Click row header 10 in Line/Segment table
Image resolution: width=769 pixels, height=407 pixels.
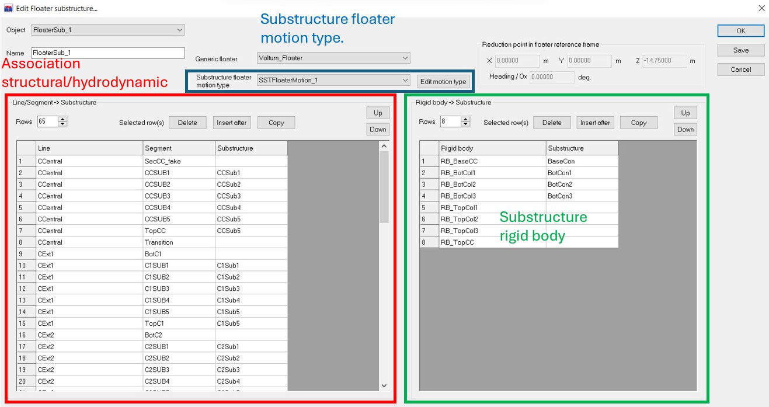26,266
